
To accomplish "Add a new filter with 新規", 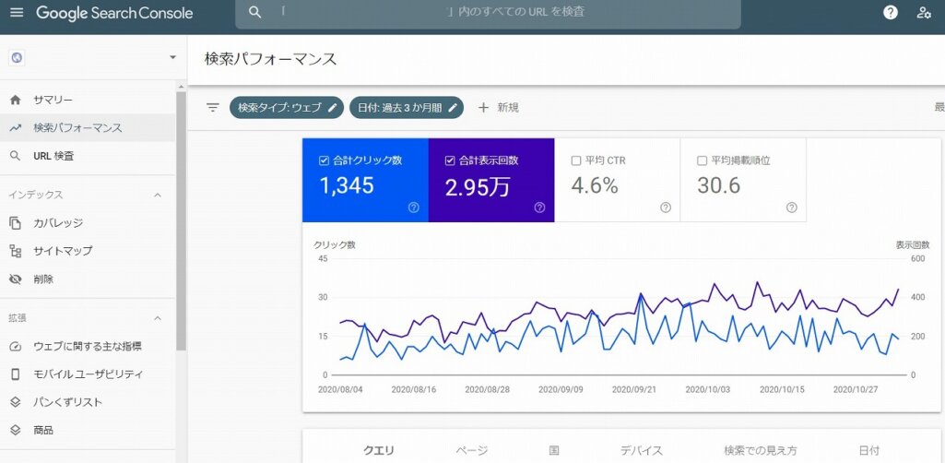I will (498, 107).
